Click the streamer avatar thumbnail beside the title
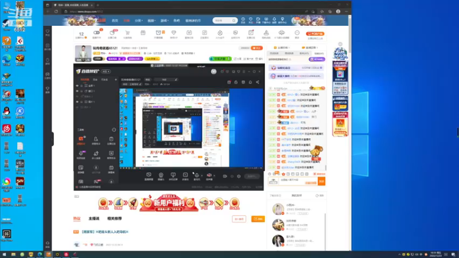459x258 pixels. coord(83,53)
